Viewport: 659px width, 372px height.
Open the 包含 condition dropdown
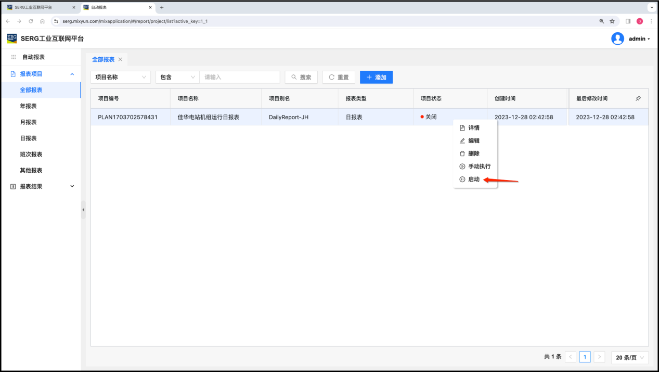[x=177, y=77]
